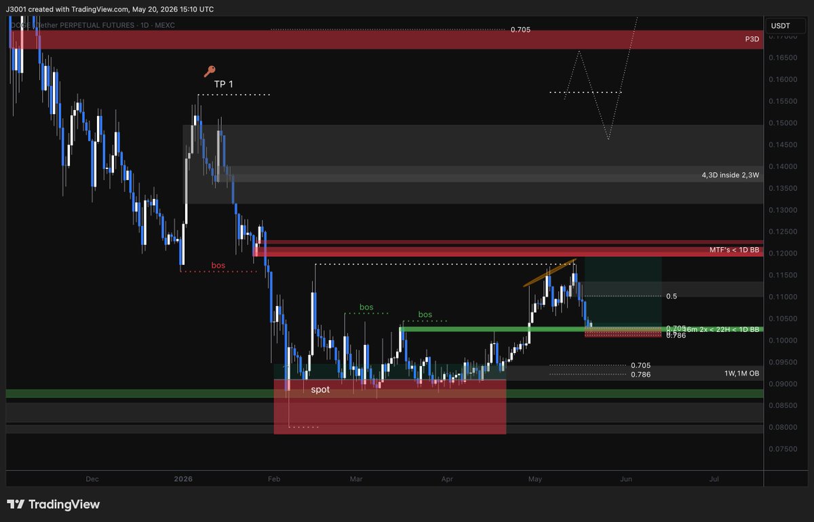Click the 'P3D' zone label

tap(752, 39)
